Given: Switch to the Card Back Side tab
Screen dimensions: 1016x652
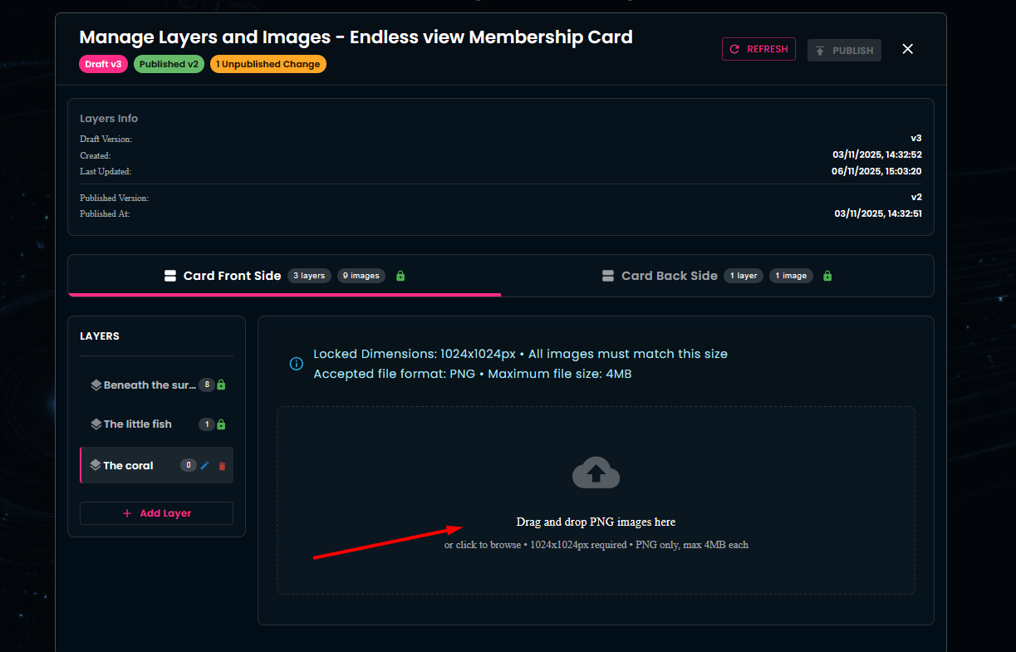Looking at the screenshot, I should point(669,276).
